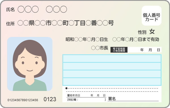Click the 性別 女 gender text

click(x=146, y=32)
